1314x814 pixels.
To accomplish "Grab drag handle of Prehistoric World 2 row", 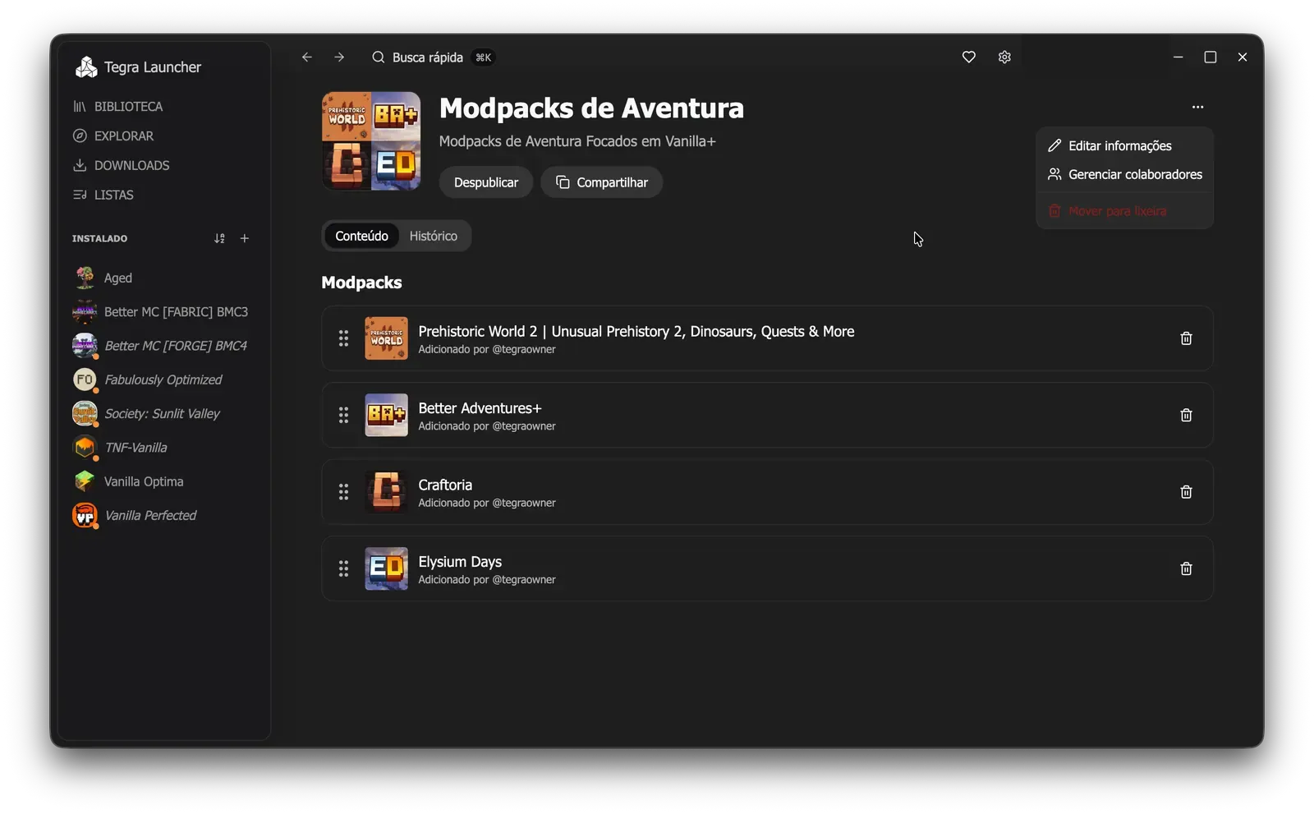I will pyautogui.click(x=344, y=338).
